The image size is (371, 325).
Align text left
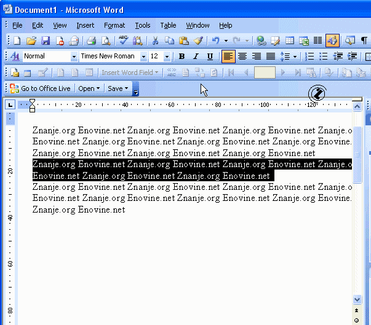(228, 57)
